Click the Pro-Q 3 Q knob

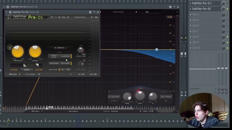click(x=153, y=96)
